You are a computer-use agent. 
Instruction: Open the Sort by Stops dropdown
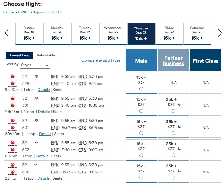[x=35, y=65]
